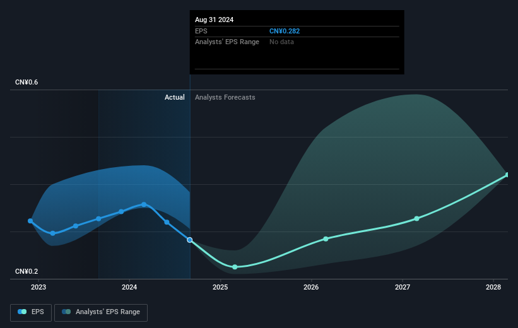The width and height of the screenshot is (518, 328).
Task: Click the EPS data point in late 2023
Action: (x=121, y=211)
